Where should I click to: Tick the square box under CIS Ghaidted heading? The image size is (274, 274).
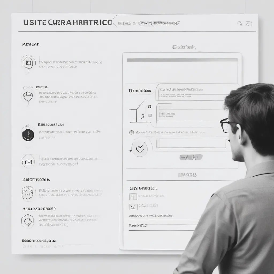[x=133, y=197]
